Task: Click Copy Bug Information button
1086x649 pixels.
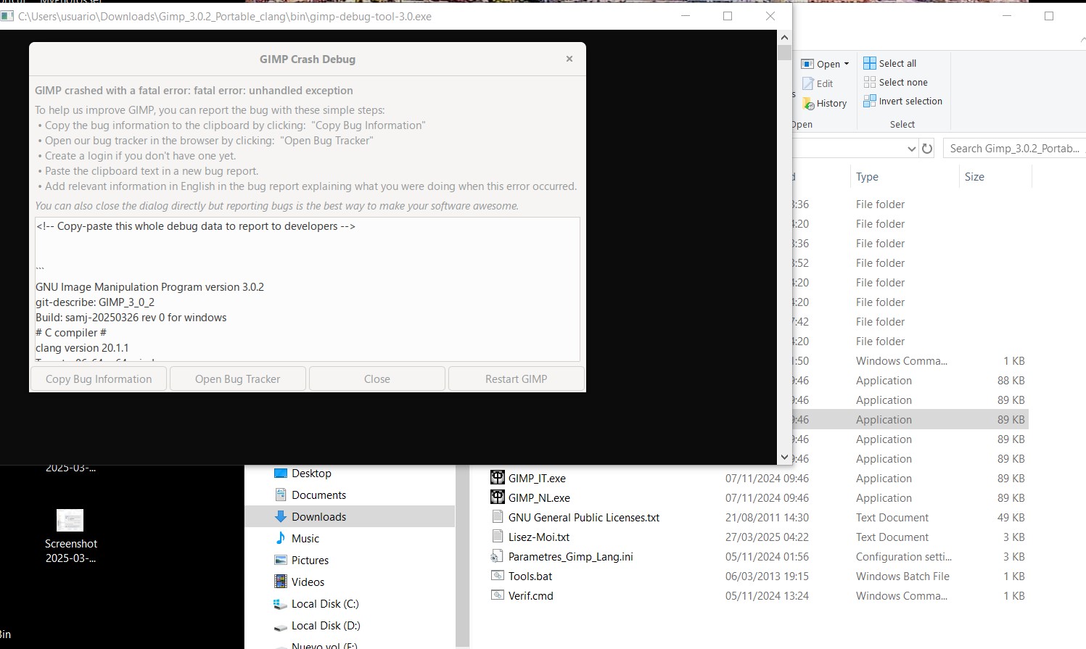Action: point(99,379)
